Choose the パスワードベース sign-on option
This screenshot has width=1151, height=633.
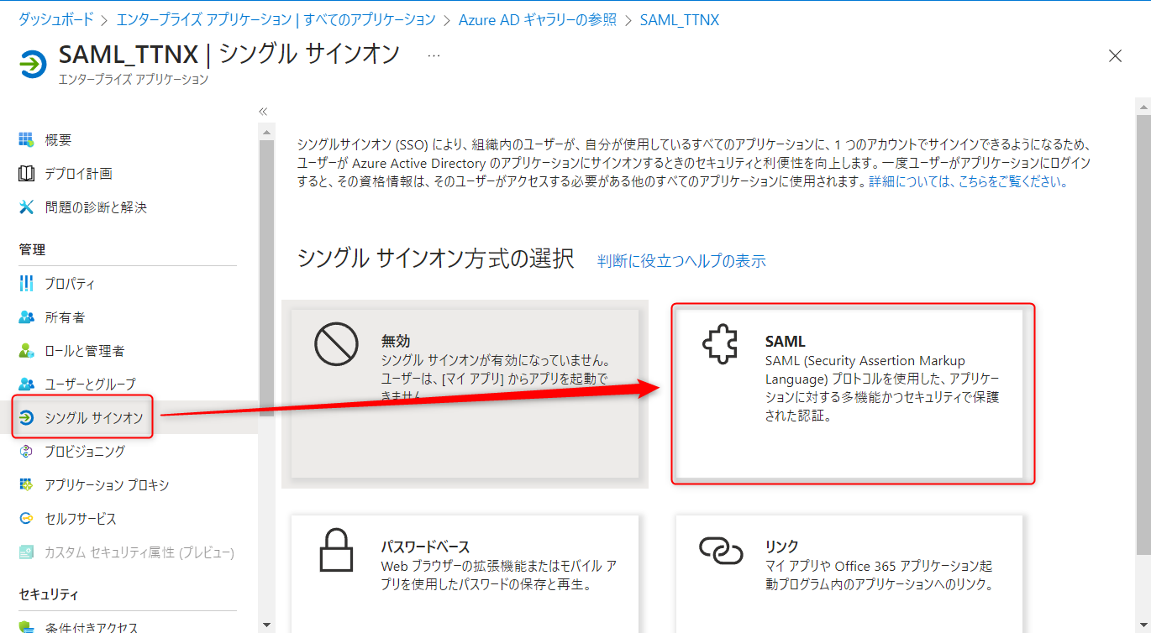pyautogui.click(x=465, y=571)
